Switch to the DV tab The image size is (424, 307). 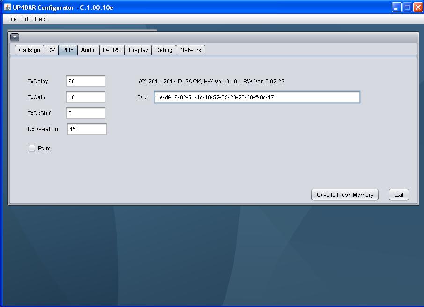click(51, 50)
